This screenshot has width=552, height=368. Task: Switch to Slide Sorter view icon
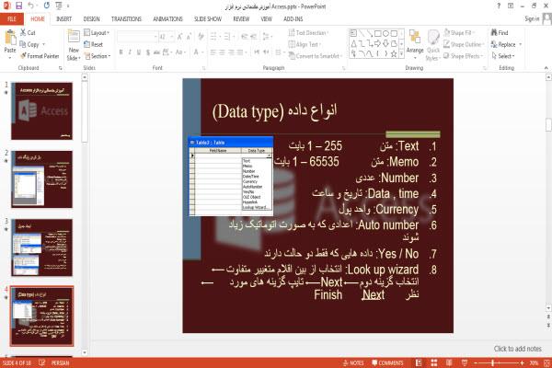434,362
